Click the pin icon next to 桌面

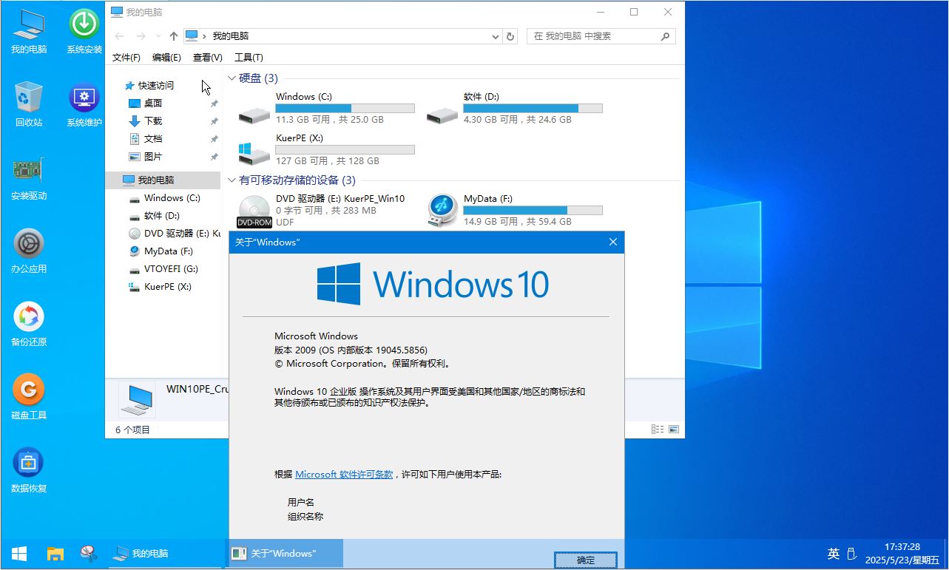click(214, 104)
